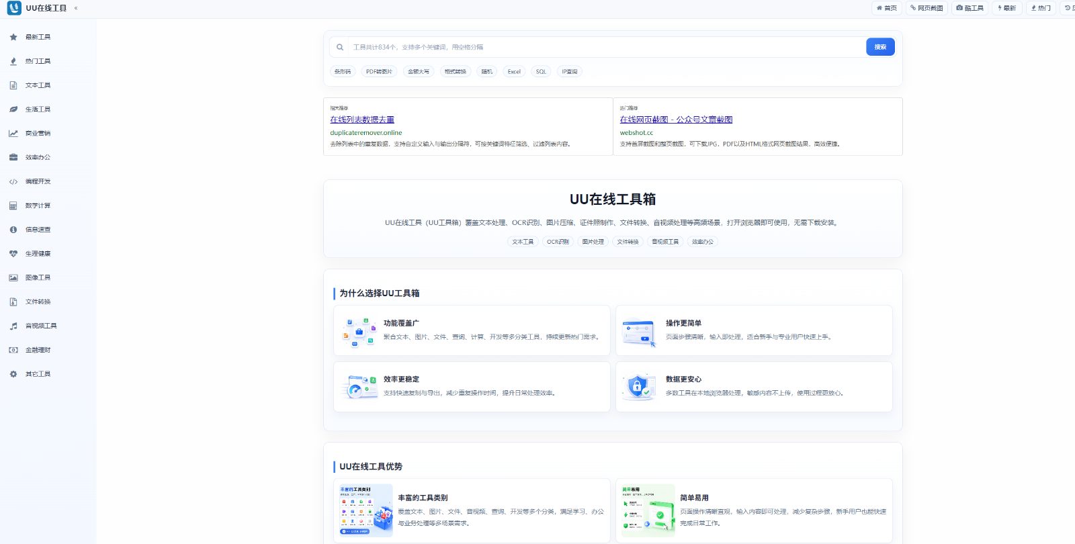Open the 商业营销 chart icon
The height and width of the screenshot is (544, 1075).
[x=13, y=134]
